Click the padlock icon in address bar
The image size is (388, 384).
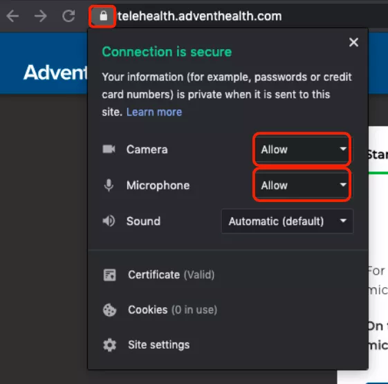(104, 16)
